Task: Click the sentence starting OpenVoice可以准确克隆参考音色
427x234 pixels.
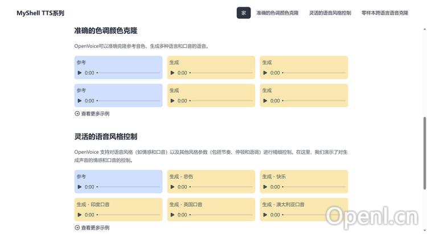Action: coord(142,46)
